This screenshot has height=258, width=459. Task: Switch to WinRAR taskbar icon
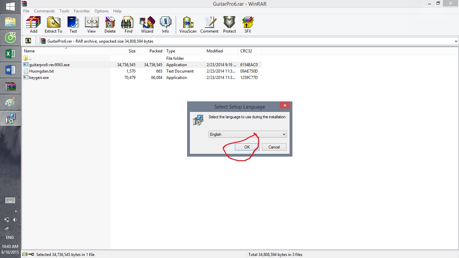pos(10,86)
